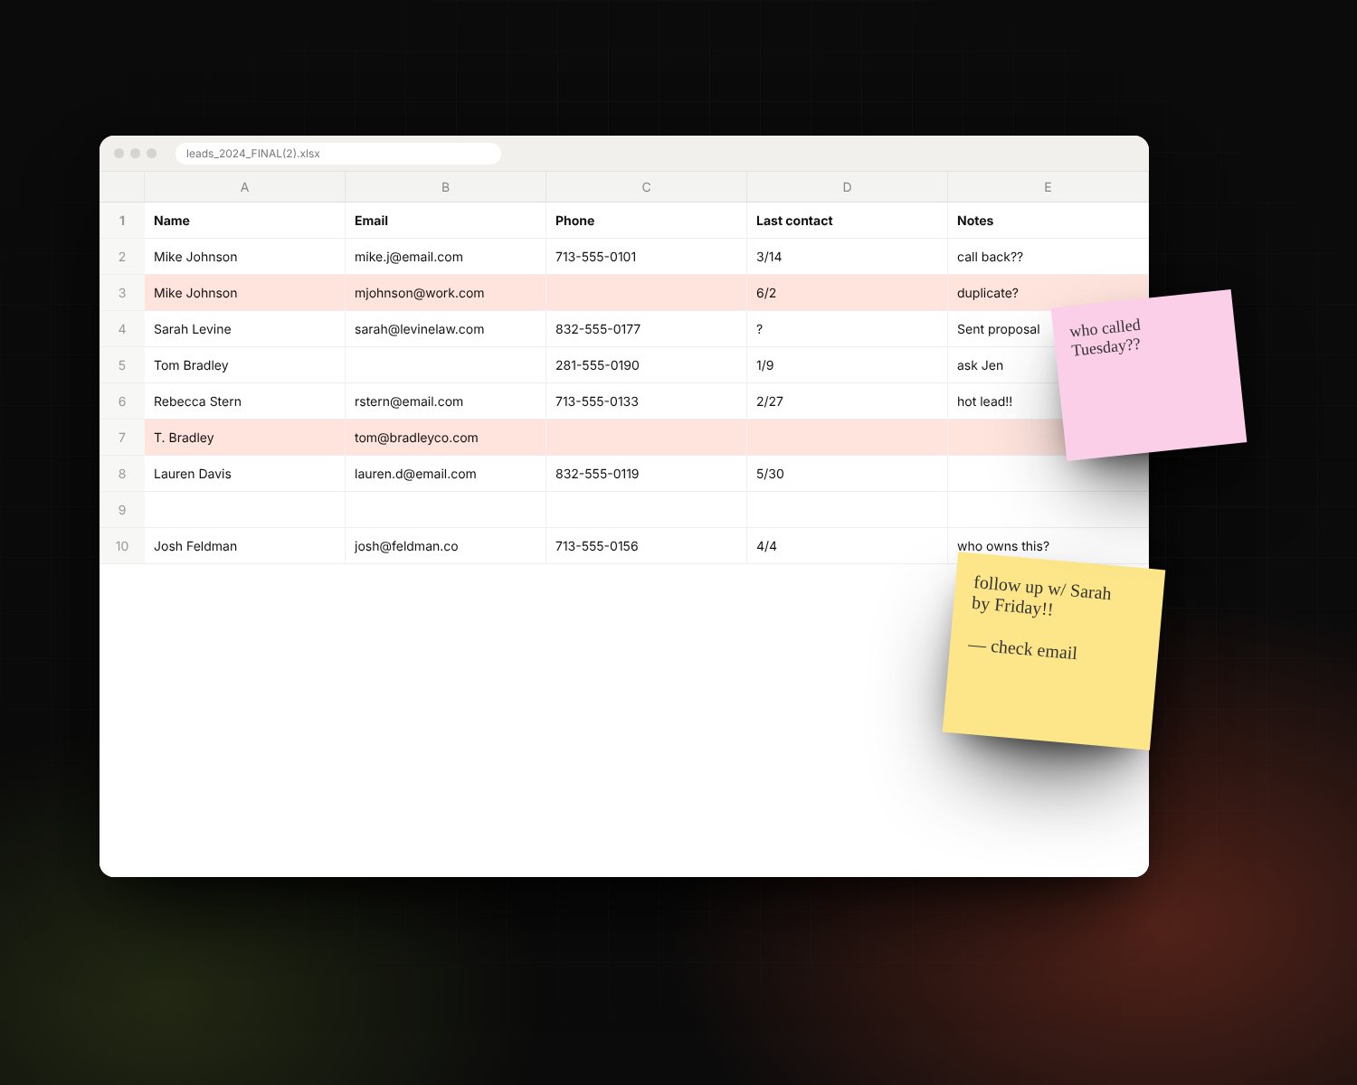Select row 3 number header
This screenshot has width=1357, height=1085.
click(x=122, y=293)
